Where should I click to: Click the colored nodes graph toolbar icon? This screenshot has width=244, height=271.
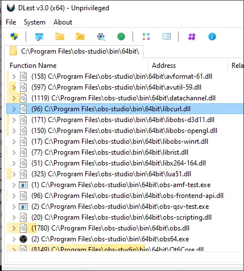tap(146, 37)
